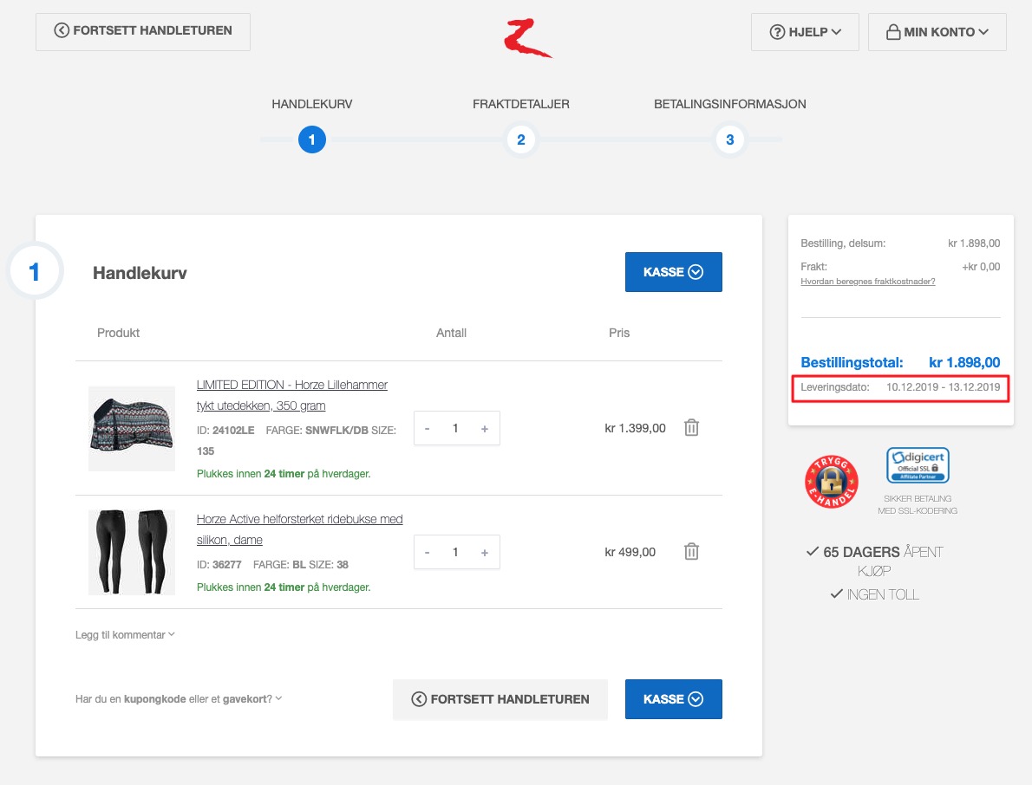Click the Bestilling, delsum kr 1.898,00 value

pos(974,243)
